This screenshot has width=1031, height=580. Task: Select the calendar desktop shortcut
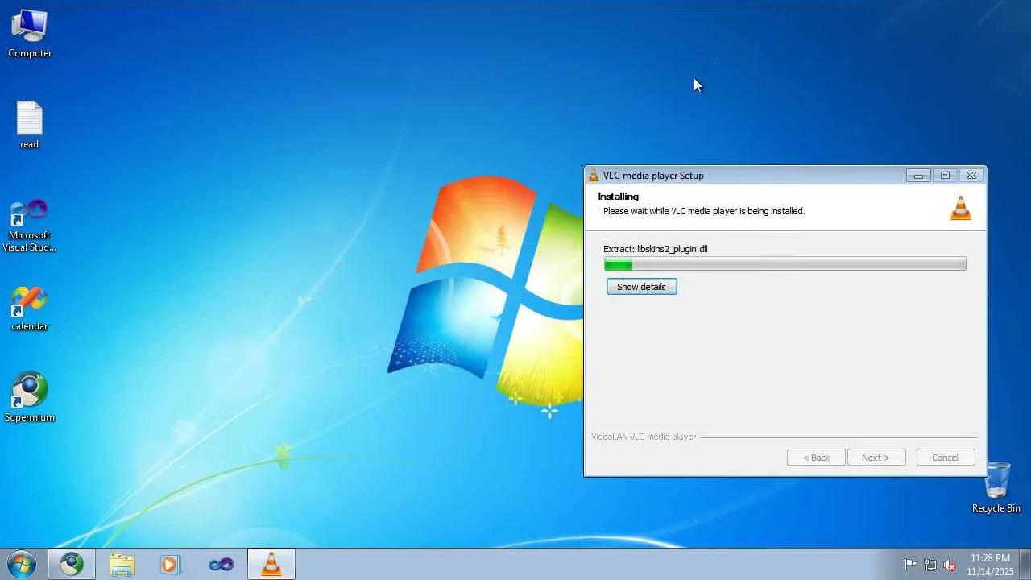30,309
